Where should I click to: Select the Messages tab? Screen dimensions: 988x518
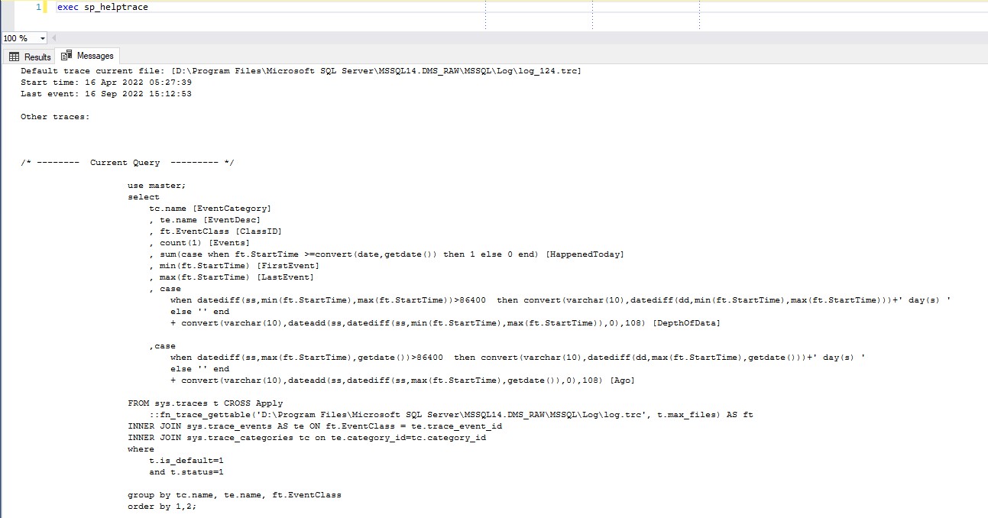(88, 56)
